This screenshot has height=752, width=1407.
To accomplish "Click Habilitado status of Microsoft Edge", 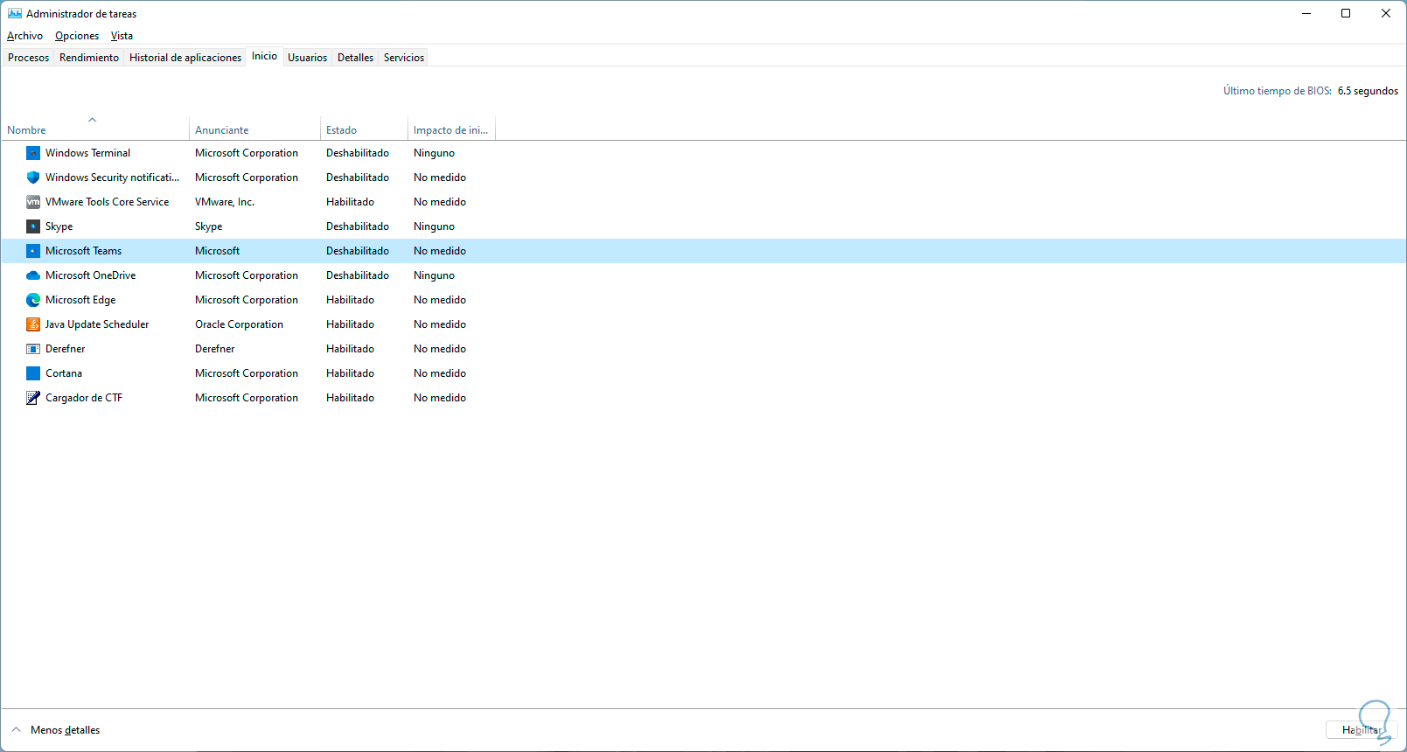I will [x=350, y=300].
